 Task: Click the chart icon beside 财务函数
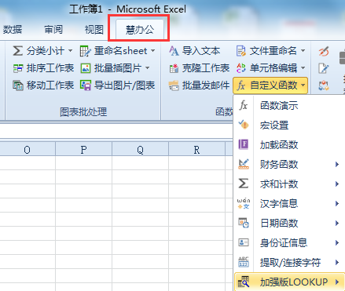coord(244,164)
